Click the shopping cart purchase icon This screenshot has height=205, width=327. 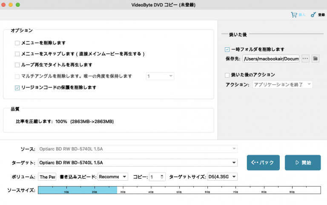(x=294, y=14)
